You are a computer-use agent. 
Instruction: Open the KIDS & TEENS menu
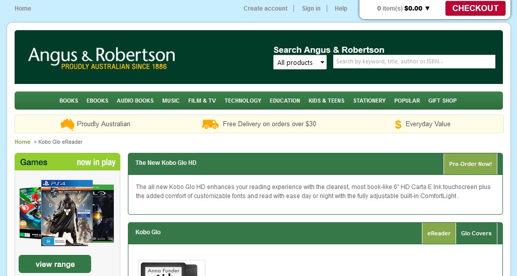tap(326, 101)
